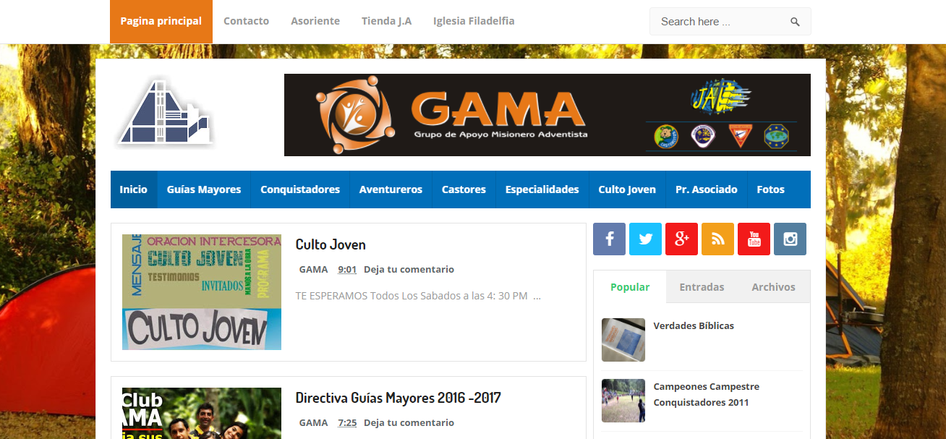
Task: Open the Google Plus social icon
Action: 681,239
